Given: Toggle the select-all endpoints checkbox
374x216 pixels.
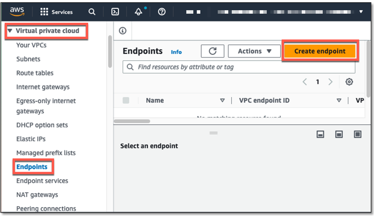Looking at the screenshot, I should point(126,101).
